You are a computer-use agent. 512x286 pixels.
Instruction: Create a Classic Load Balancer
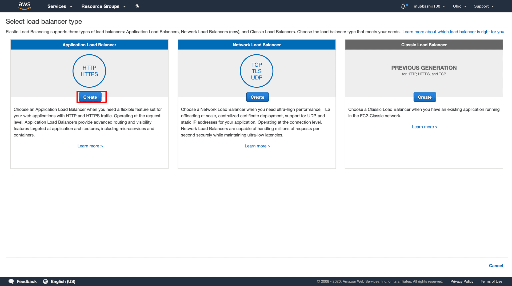point(425,97)
